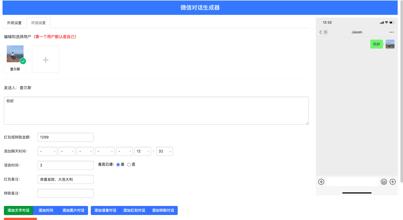Image resolution: width=403 pixels, height=220 pixels.
Task: Click the unread count badge near the back arrow
Action: point(325,32)
